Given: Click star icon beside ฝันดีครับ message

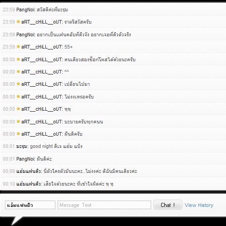Looking at the screenshot, I should pyautogui.click(x=18, y=134).
